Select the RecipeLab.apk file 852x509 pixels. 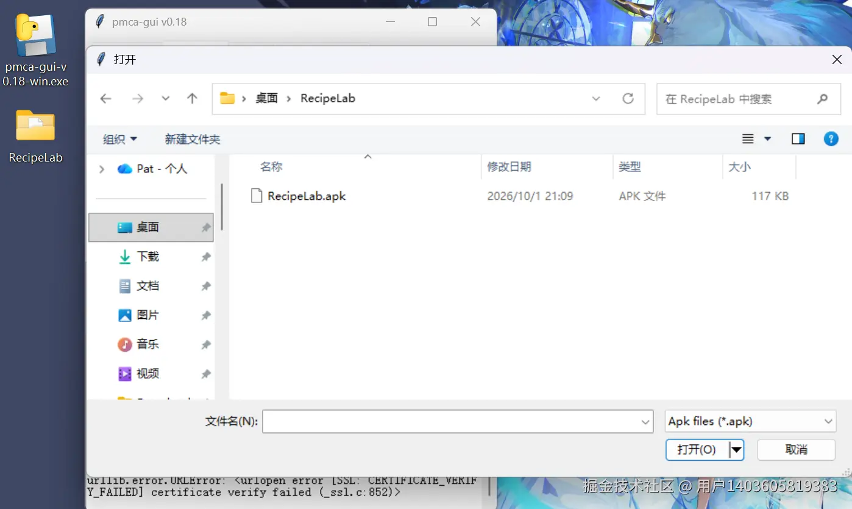[x=299, y=196]
